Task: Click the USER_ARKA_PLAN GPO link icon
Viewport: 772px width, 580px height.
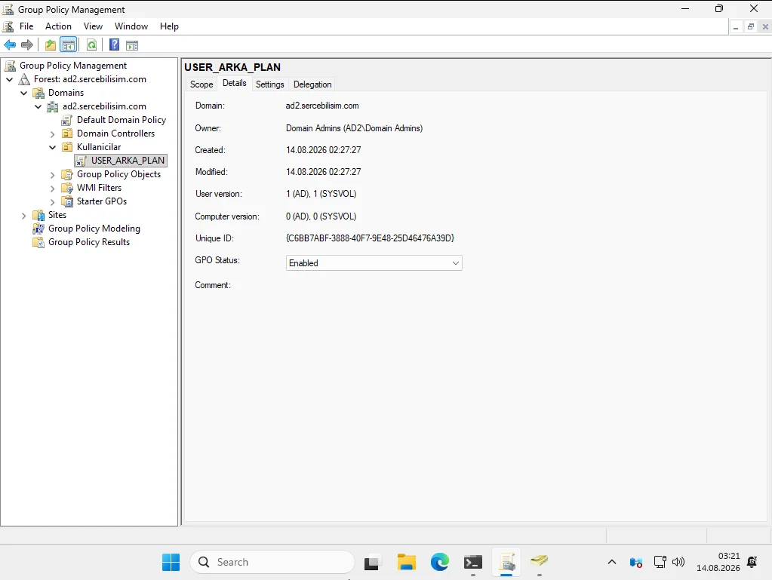Action: [82, 161]
